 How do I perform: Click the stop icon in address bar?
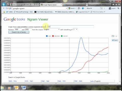point(38,5)
